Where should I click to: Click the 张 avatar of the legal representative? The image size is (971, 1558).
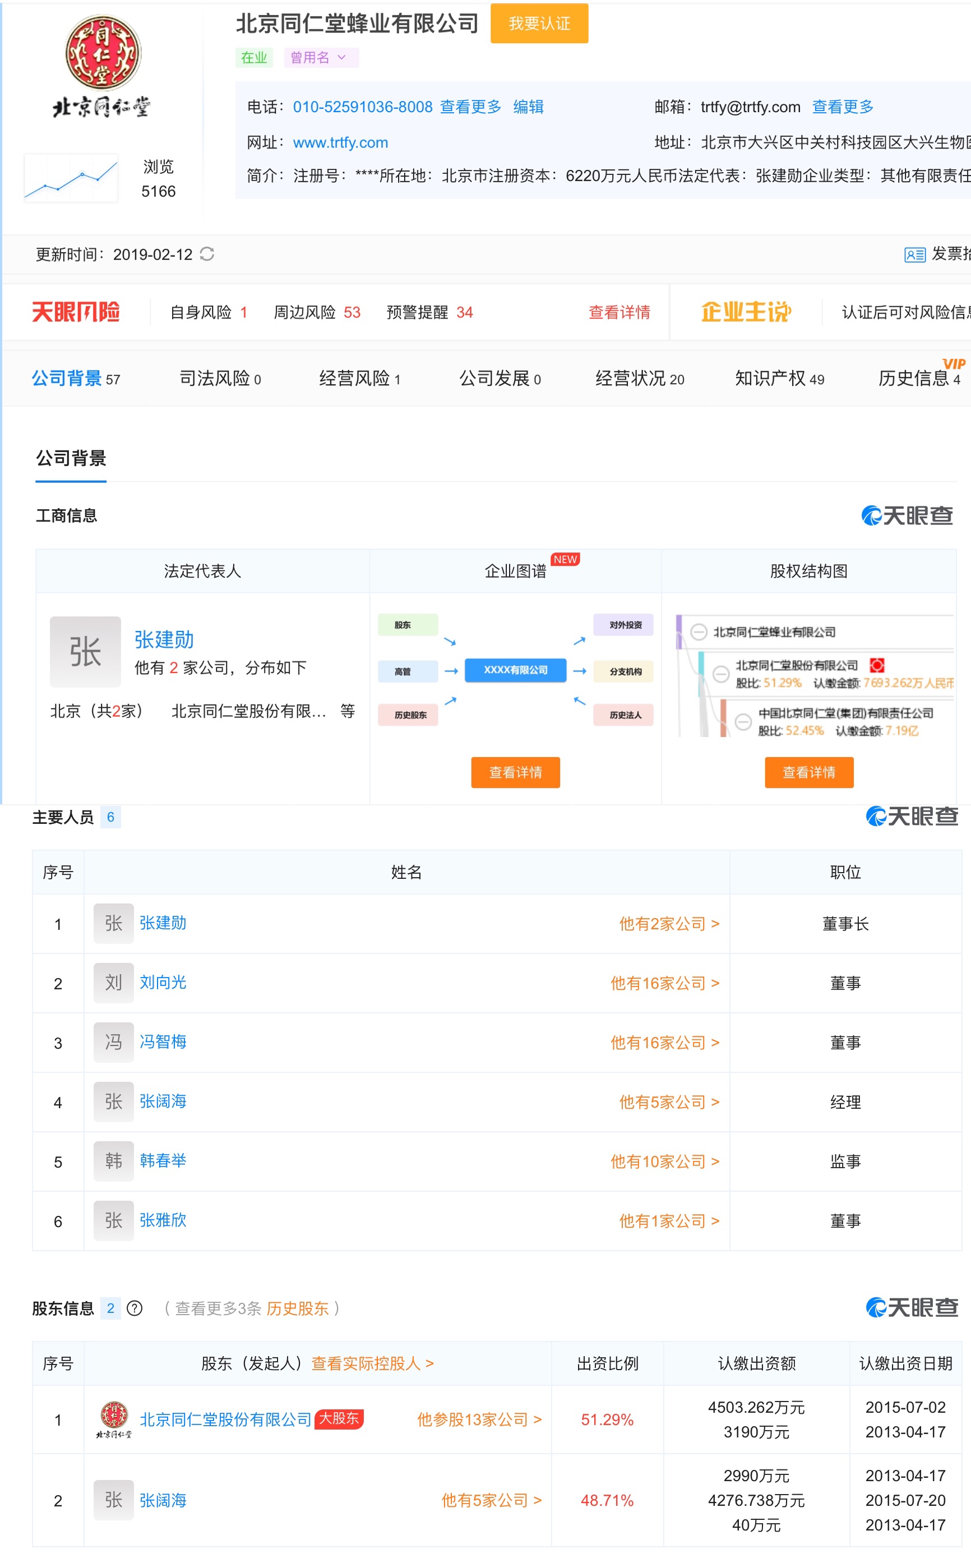click(85, 652)
